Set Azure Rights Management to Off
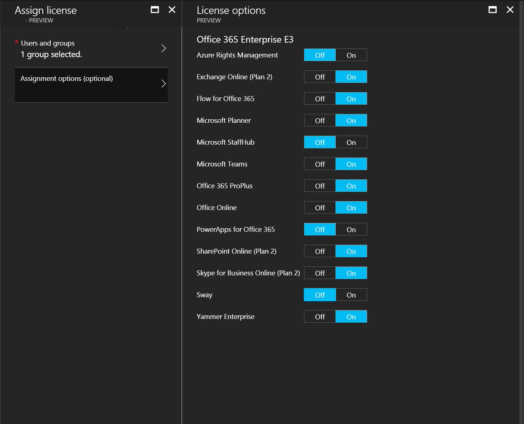Screen dimensions: 524x424 (320, 55)
